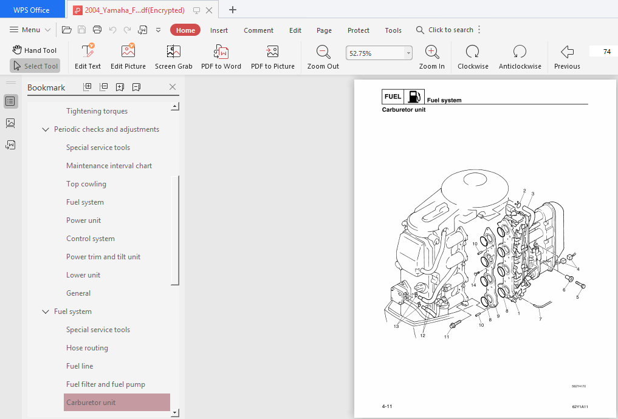The height and width of the screenshot is (419, 618).
Task: Click the Edit Text tool
Action: click(88, 56)
